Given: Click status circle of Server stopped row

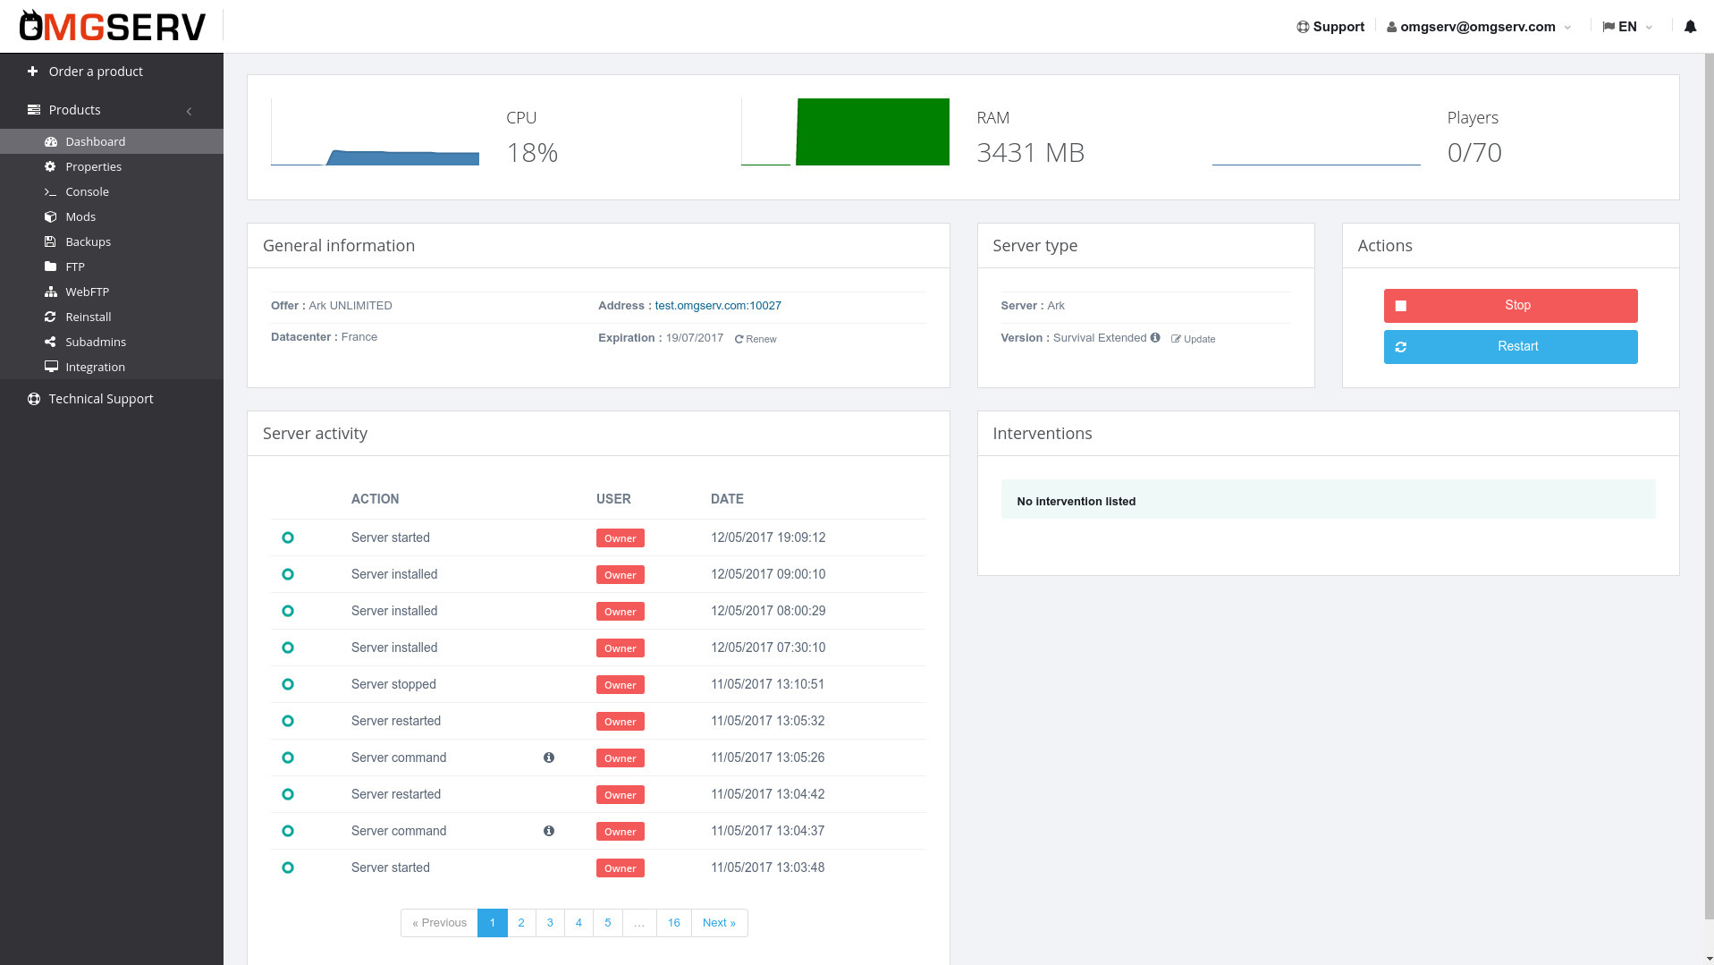Looking at the screenshot, I should (x=288, y=684).
